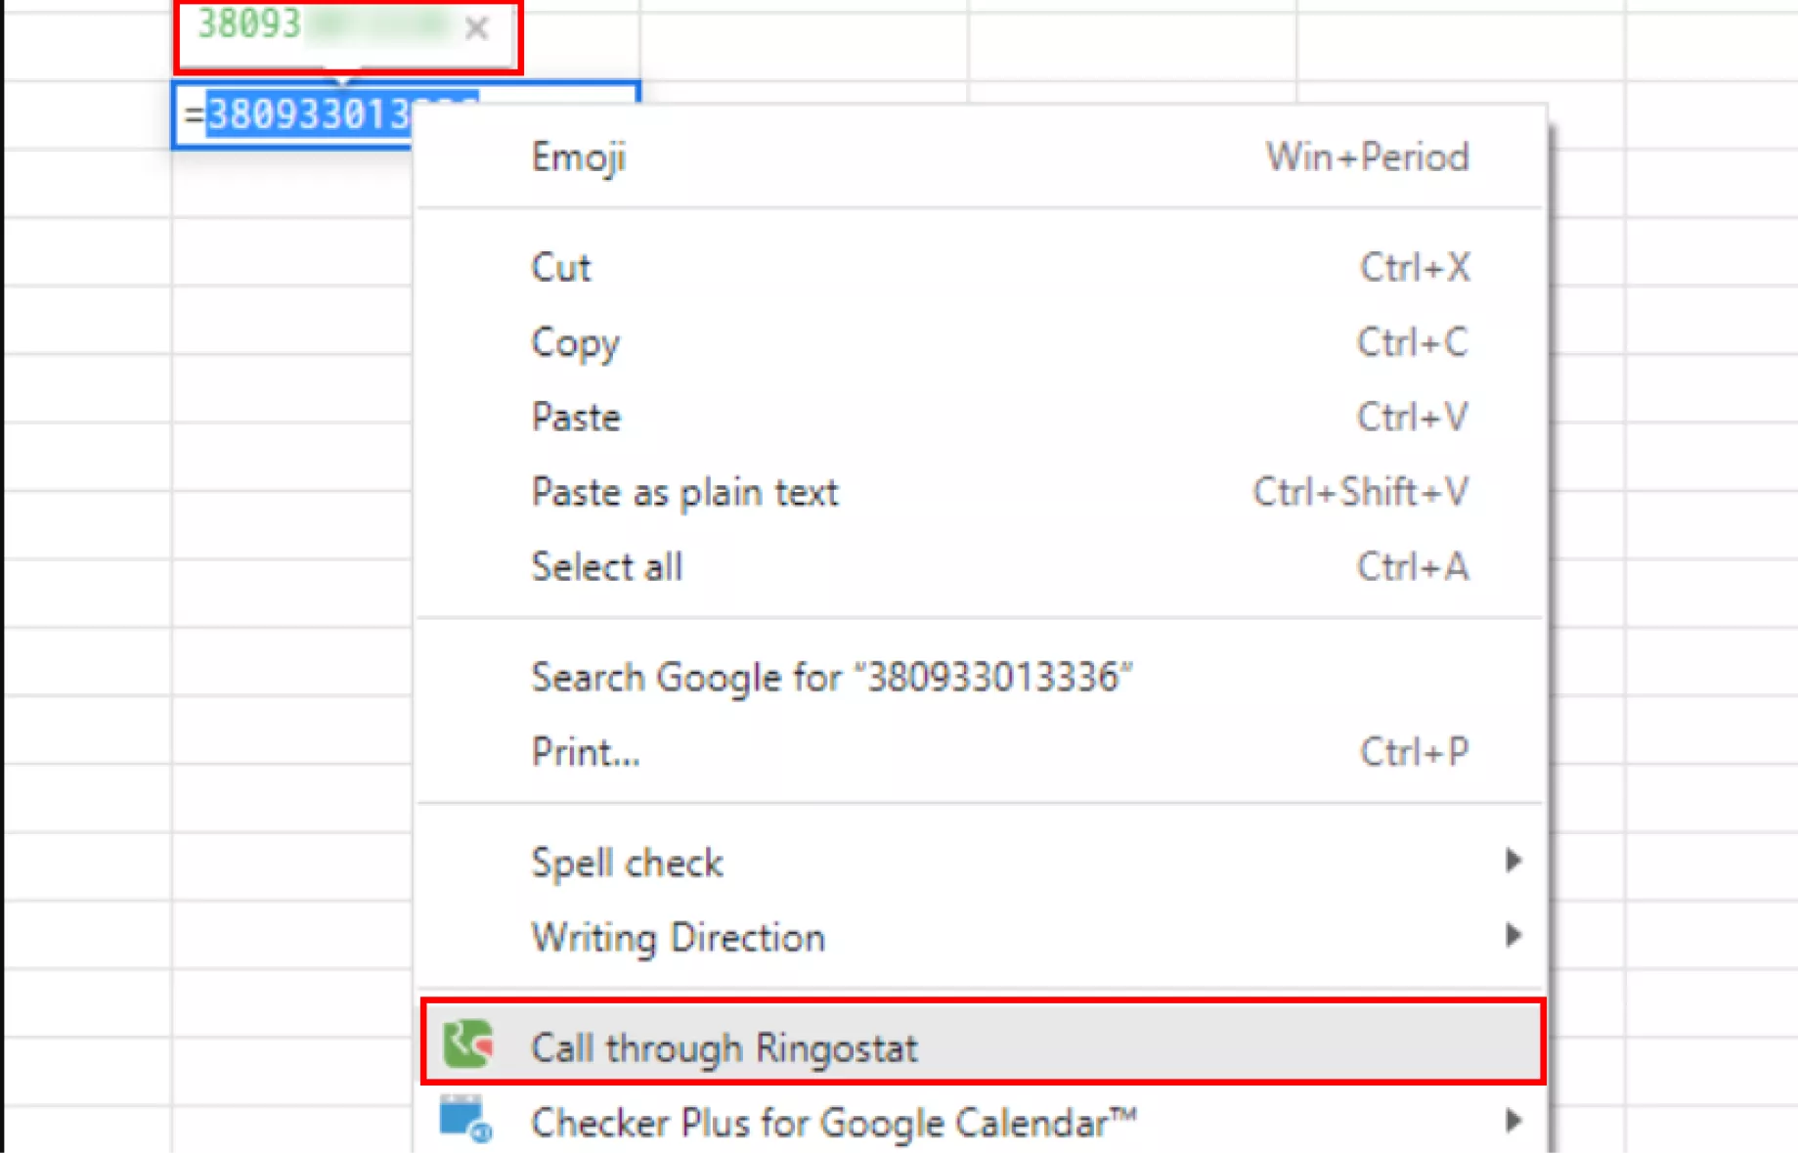Choose Select all from the menu
Screen dimensions: 1798x1153
coord(981,566)
